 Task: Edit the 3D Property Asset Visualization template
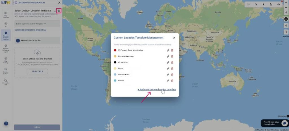[x=168, y=50]
